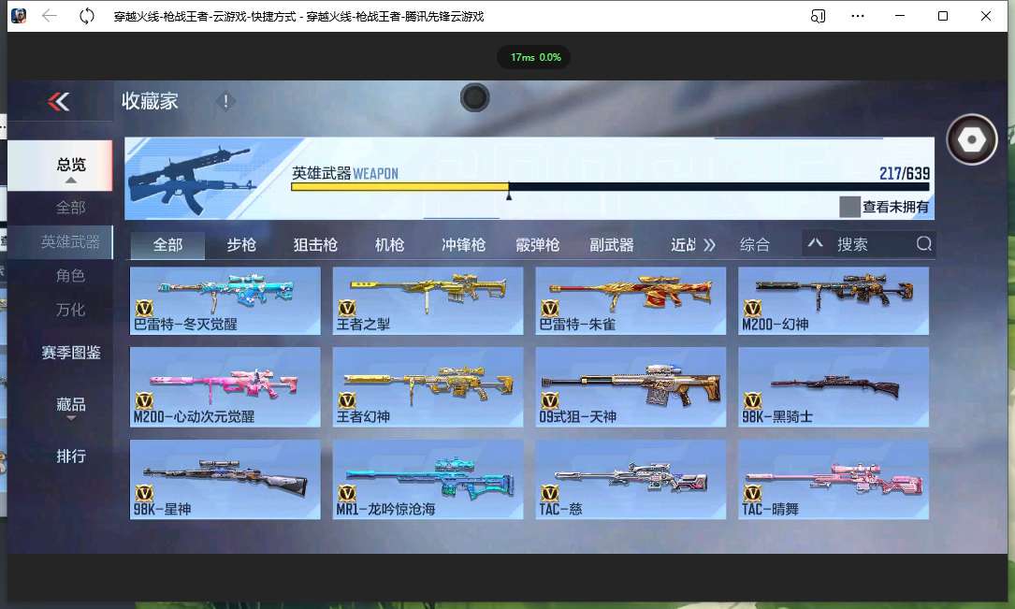Select the 全部 weapon tab
Image resolution: width=1015 pixels, height=609 pixels.
coord(167,245)
